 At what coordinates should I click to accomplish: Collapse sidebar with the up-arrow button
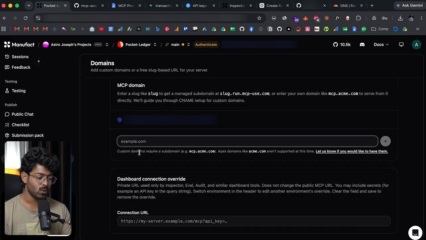coord(39,61)
